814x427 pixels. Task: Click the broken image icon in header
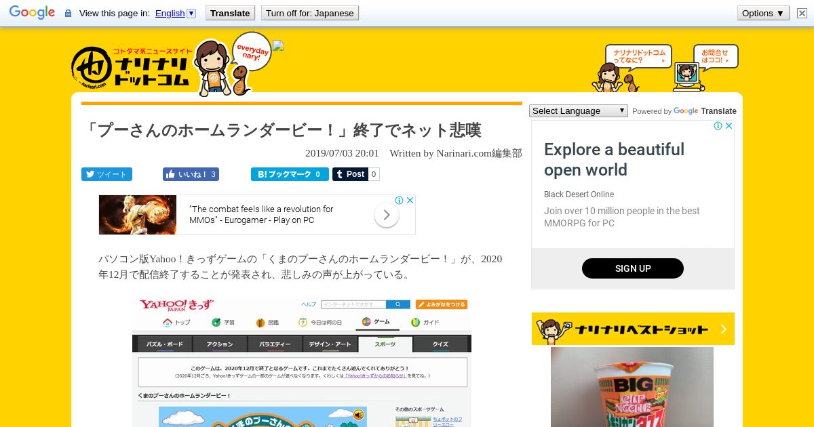pos(278,46)
